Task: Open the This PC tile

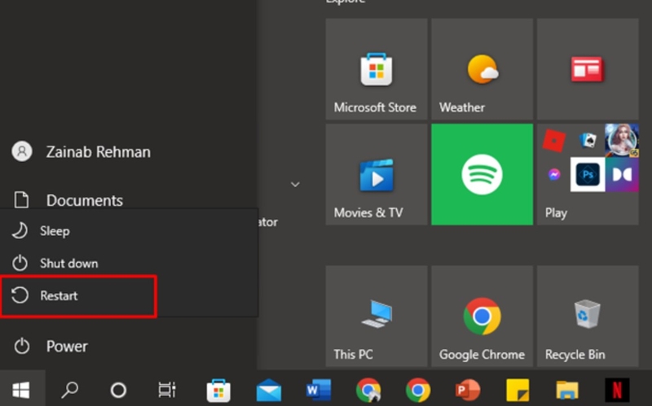Action: 377,317
